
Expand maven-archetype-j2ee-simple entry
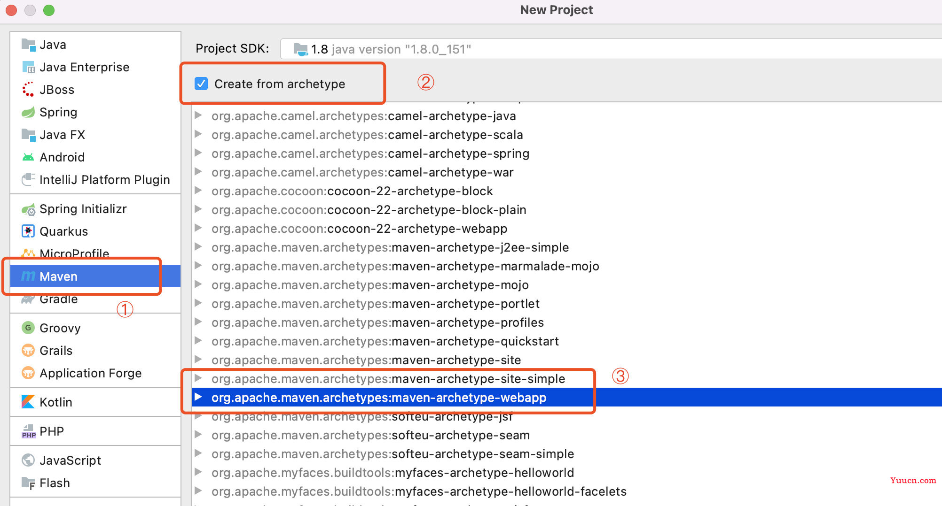pyautogui.click(x=198, y=247)
